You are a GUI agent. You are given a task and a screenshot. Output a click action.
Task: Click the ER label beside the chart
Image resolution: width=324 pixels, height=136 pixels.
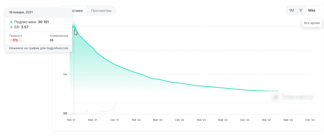(x=65, y=114)
